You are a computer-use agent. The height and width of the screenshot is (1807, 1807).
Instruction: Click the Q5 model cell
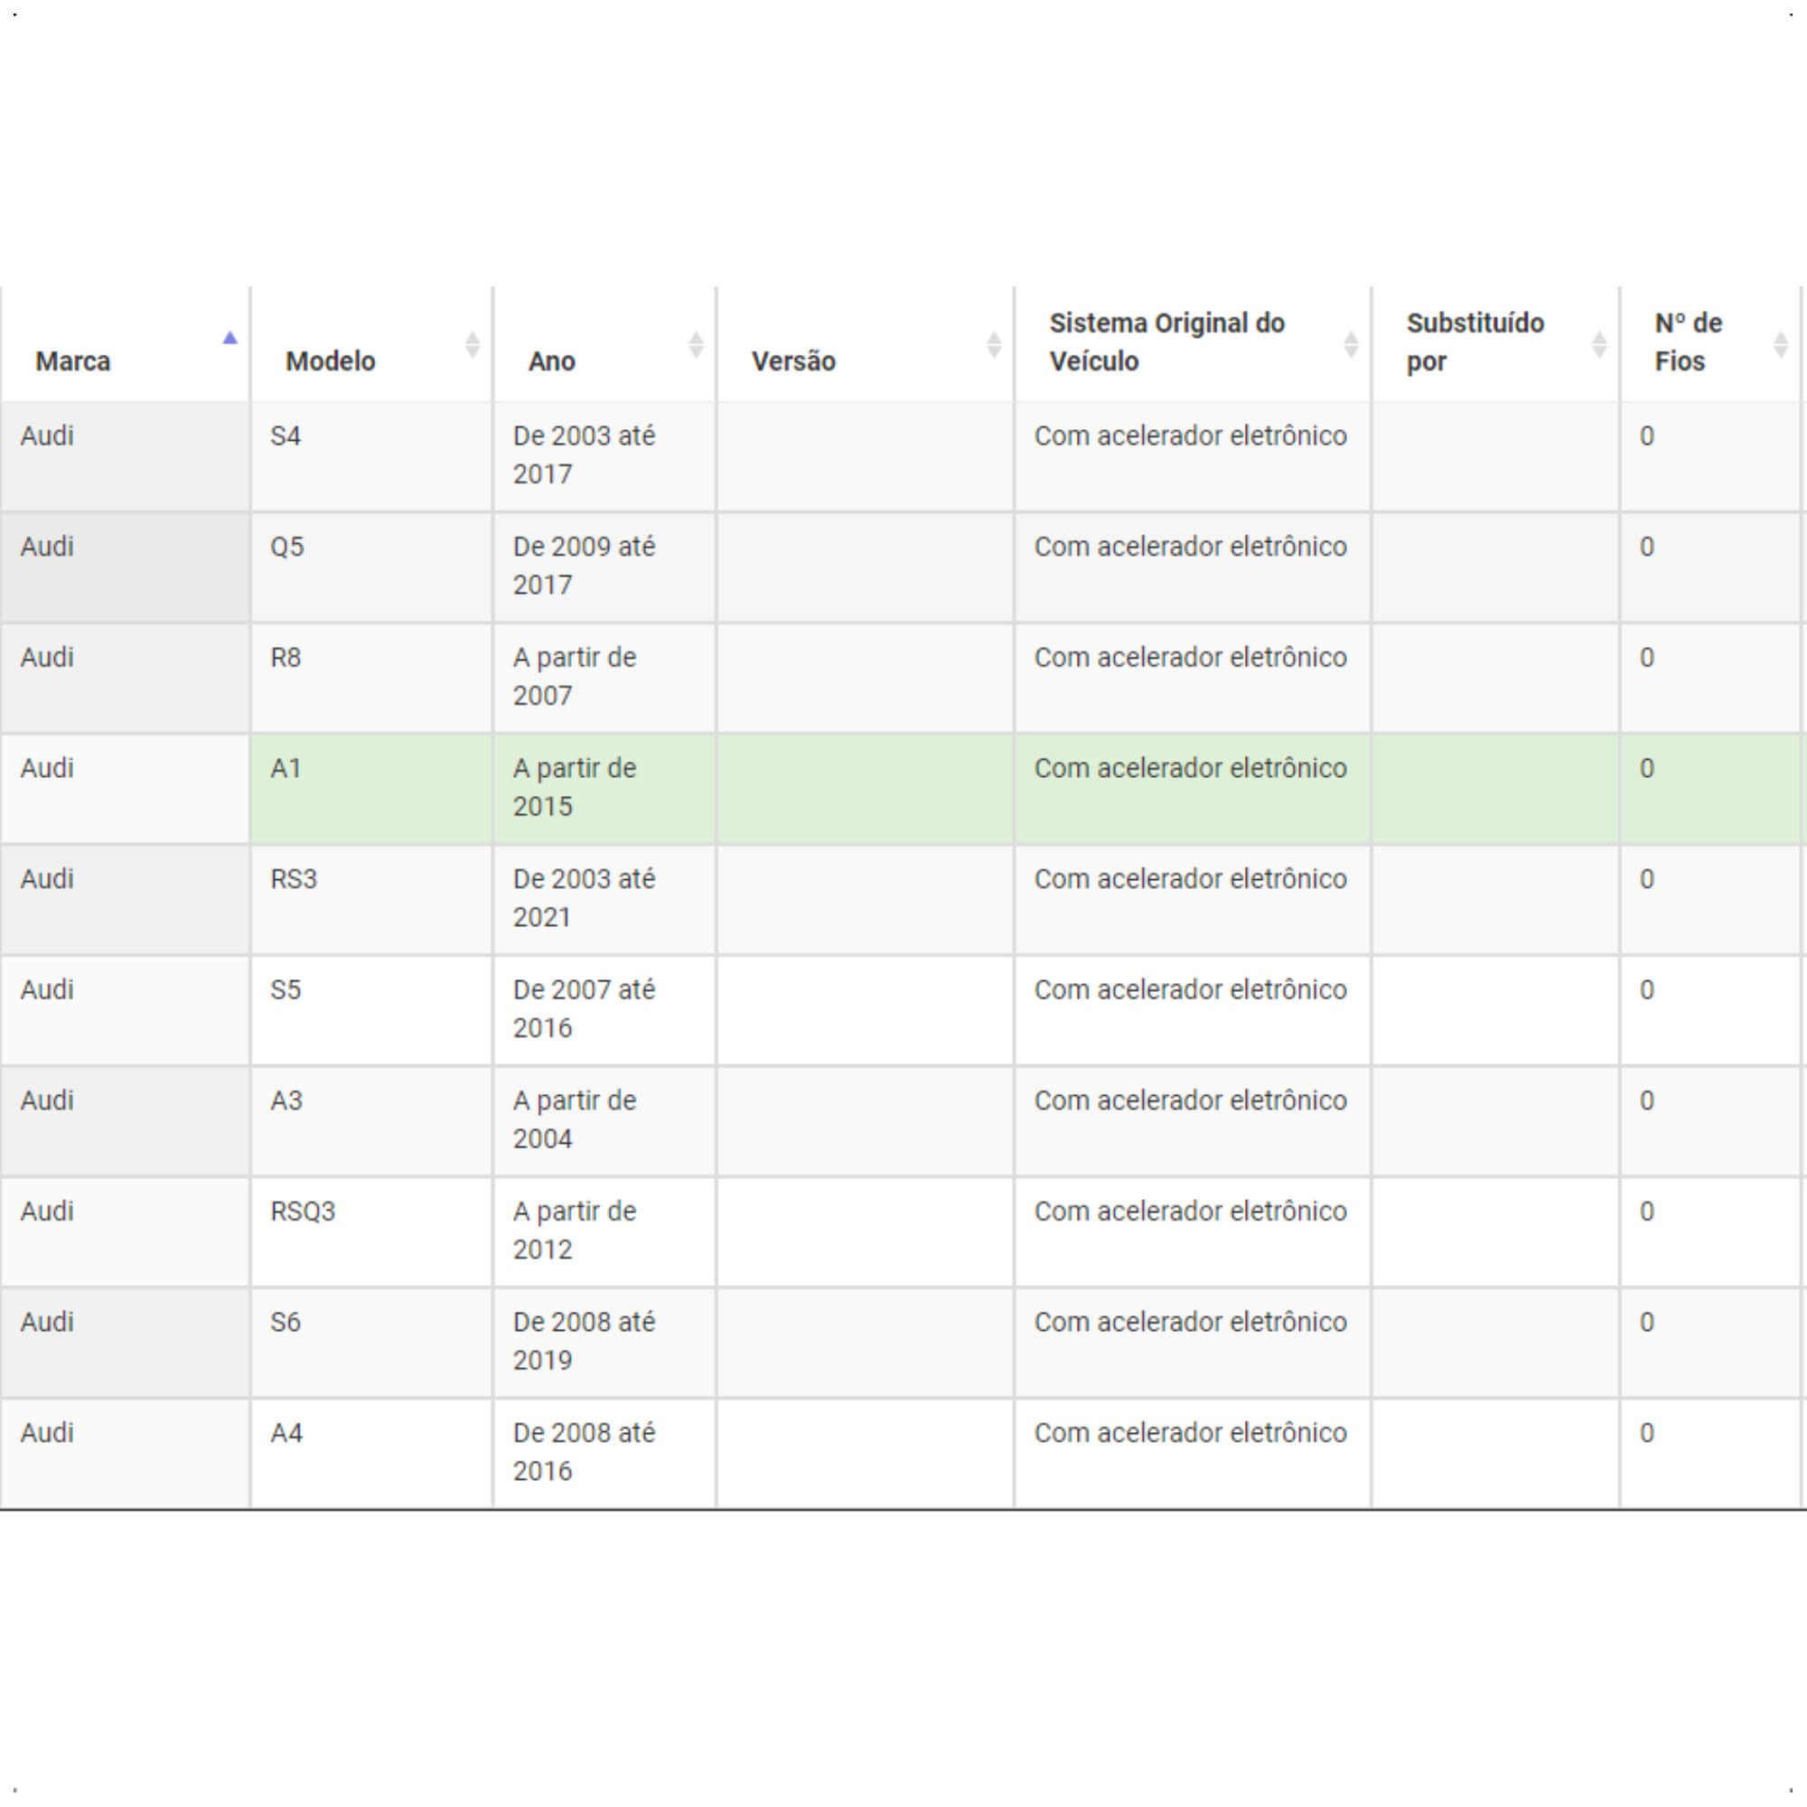(x=371, y=567)
